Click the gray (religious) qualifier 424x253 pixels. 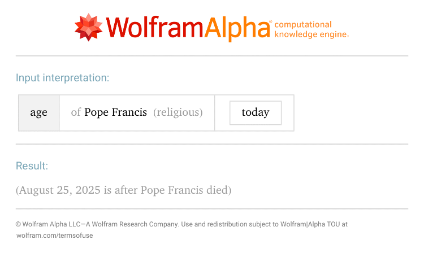click(178, 112)
